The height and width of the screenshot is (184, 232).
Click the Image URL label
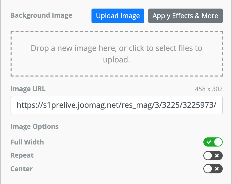[x=28, y=89]
